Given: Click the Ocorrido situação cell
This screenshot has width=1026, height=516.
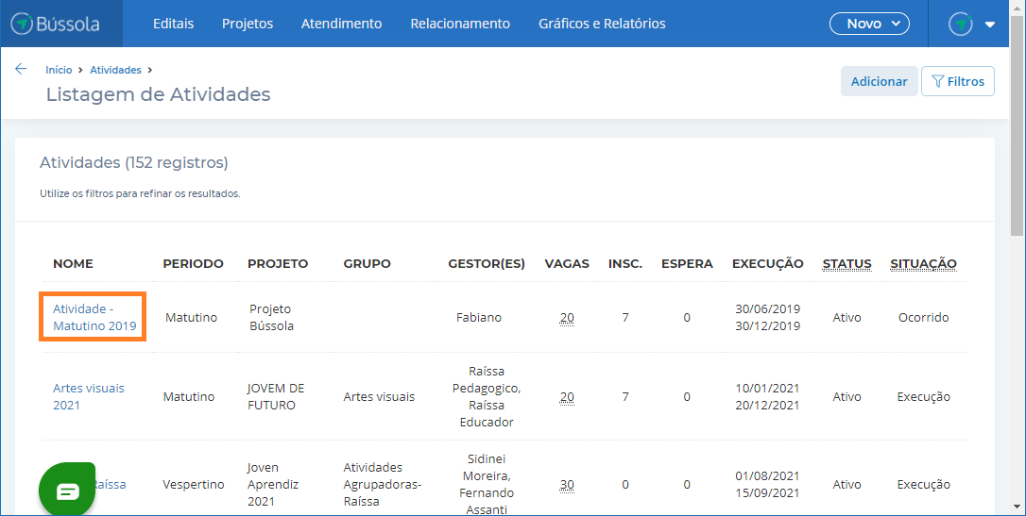Looking at the screenshot, I should 923,318.
